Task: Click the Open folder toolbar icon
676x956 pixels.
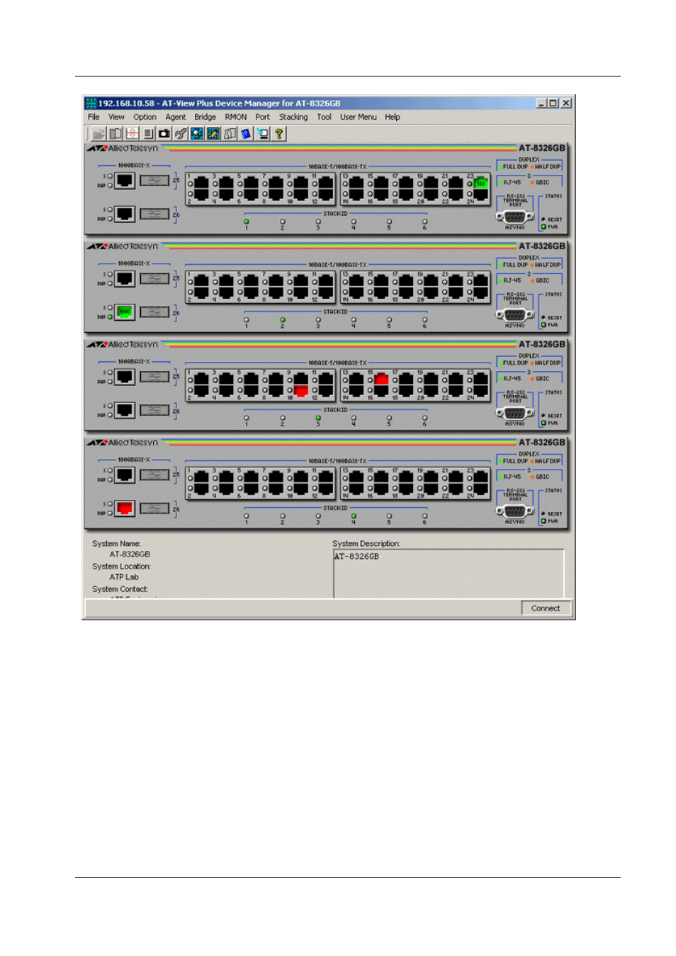Action: click(98, 134)
